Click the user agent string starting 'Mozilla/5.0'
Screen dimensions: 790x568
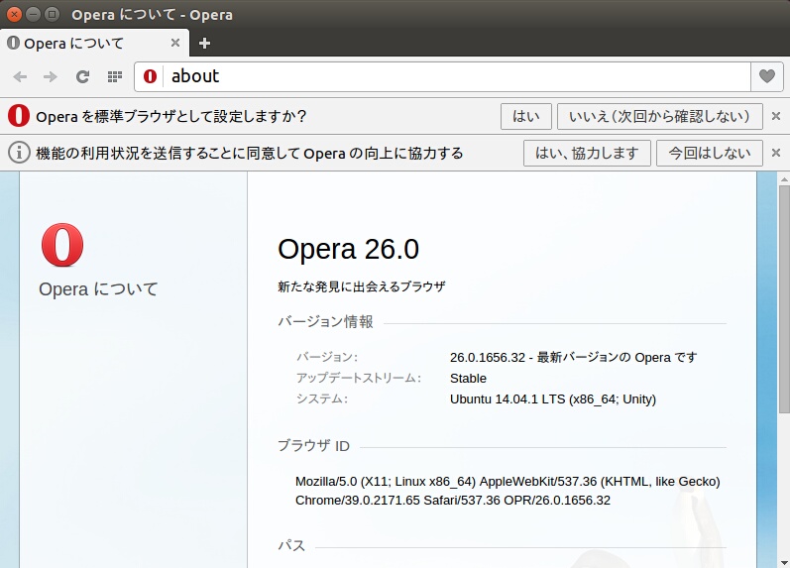[508, 491]
